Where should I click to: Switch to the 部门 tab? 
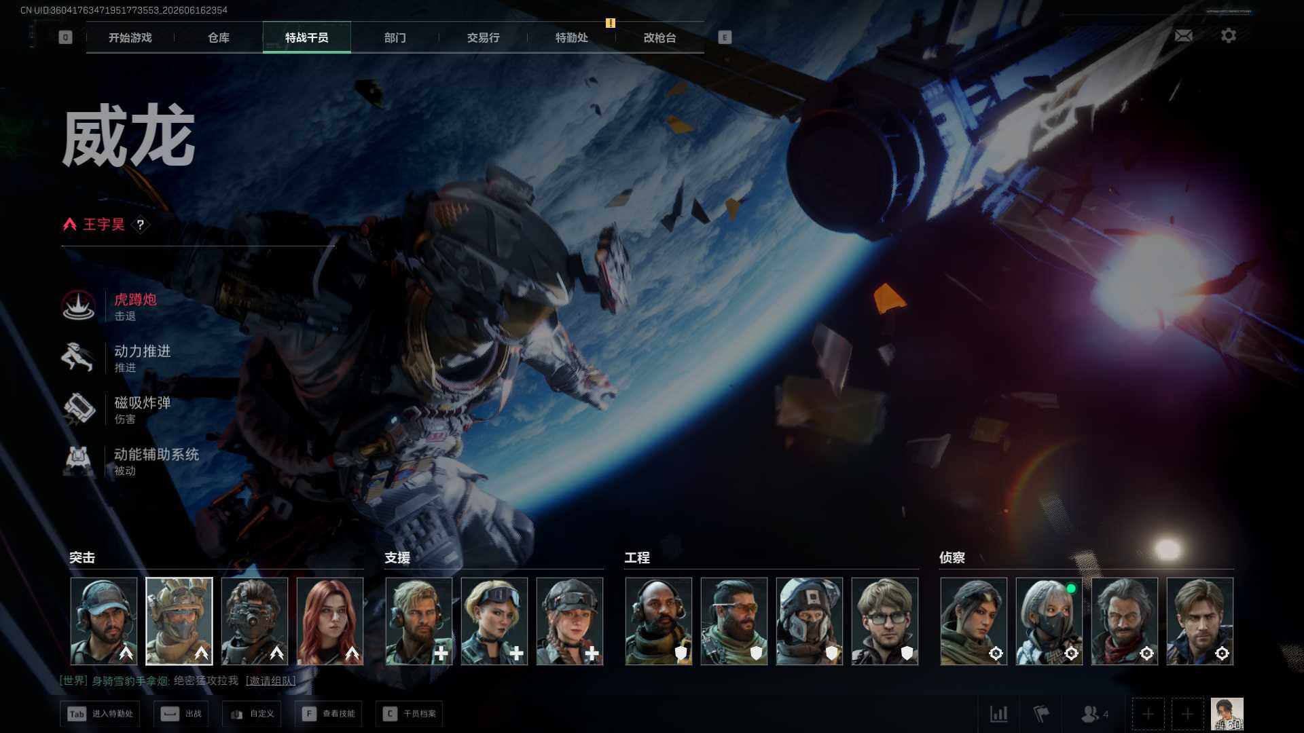[395, 37]
